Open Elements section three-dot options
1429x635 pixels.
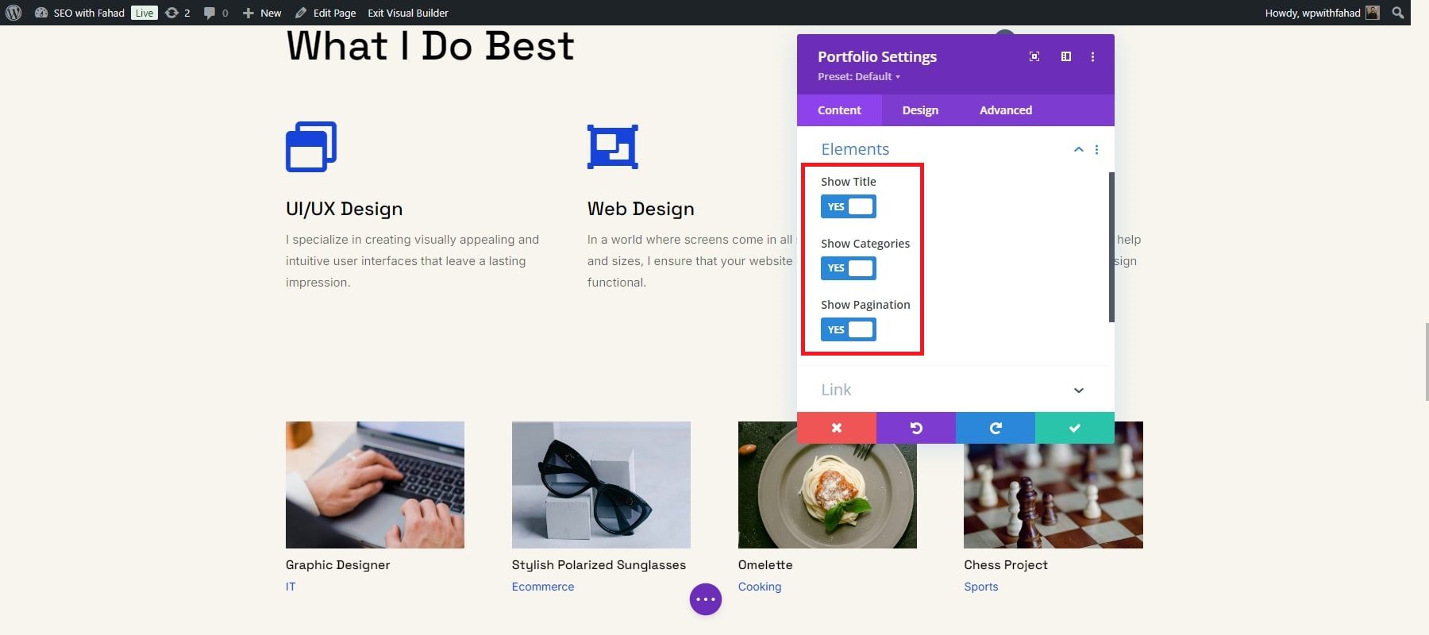(x=1097, y=149)
